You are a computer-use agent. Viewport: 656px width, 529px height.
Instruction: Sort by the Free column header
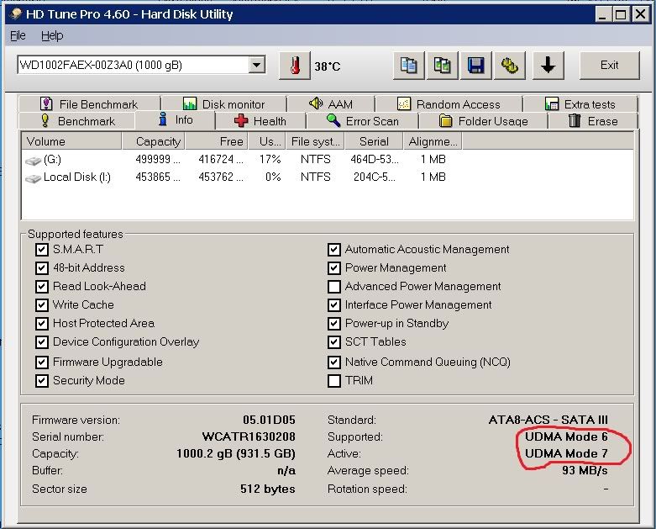point(217,141)
